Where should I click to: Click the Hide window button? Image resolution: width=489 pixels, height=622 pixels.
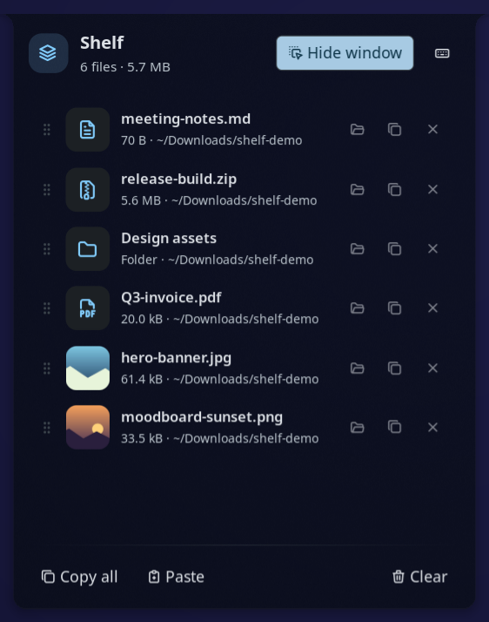point(345,53)
